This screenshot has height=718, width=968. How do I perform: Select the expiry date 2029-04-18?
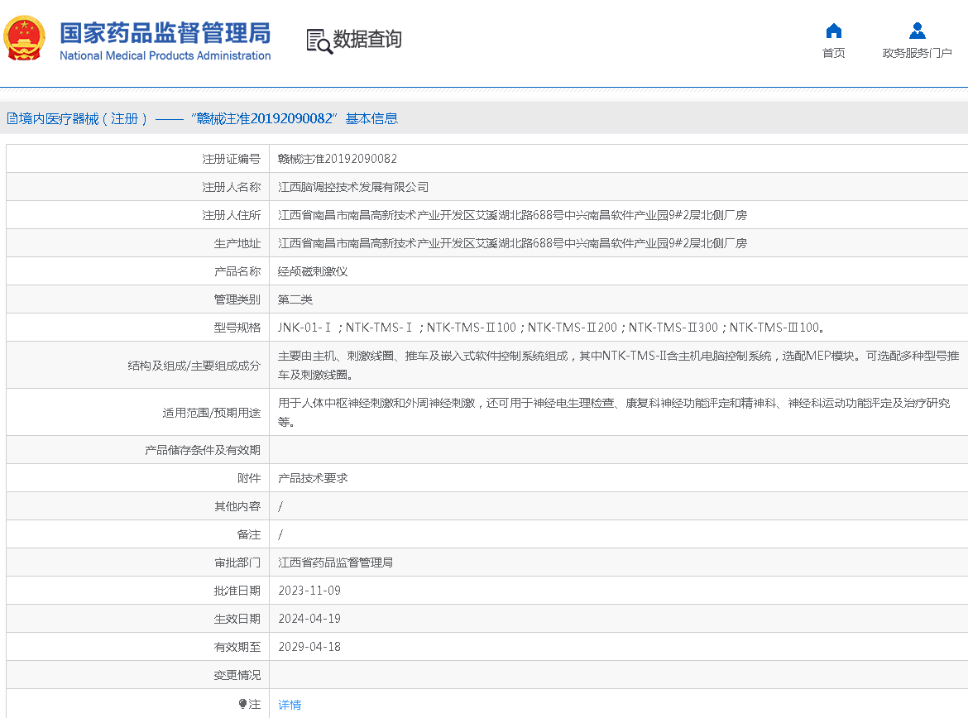pos(309,647)
